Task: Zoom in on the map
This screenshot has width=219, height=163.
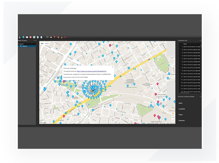Action: coord(173,117)
